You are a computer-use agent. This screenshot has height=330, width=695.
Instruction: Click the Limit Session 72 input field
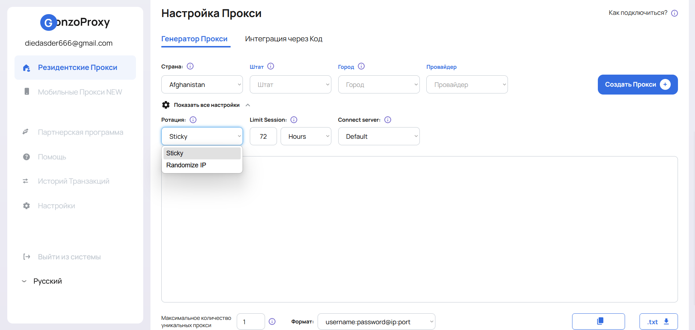pos(263,136)
